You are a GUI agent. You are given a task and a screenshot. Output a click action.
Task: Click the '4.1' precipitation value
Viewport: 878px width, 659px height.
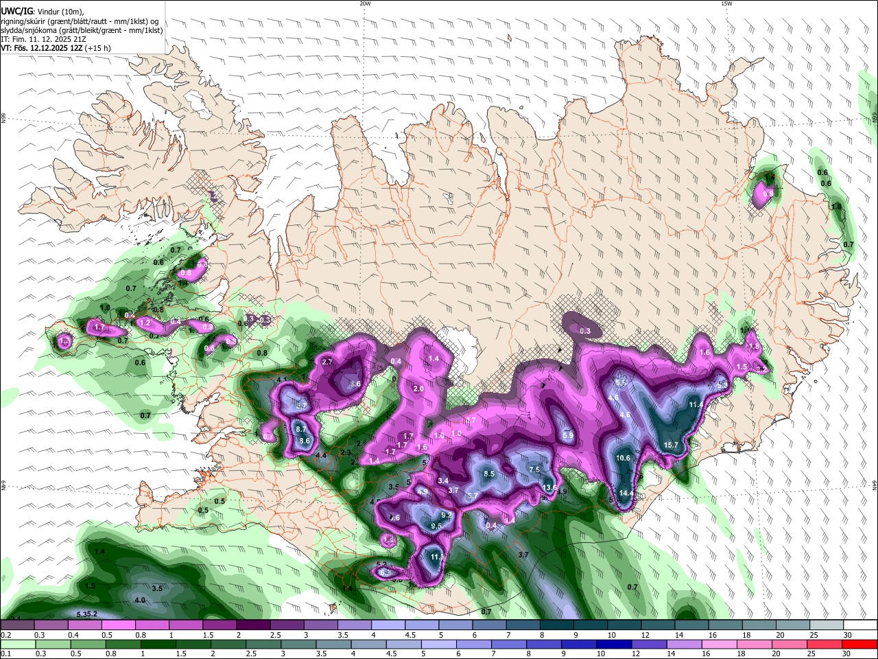282,380
